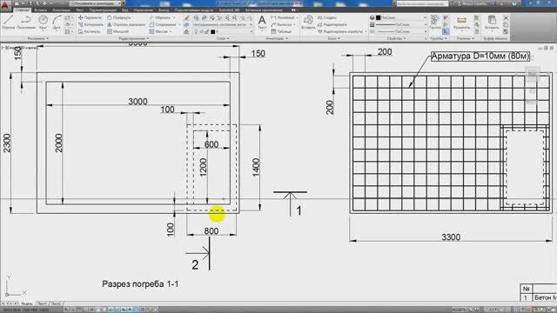Select the Отрезок (Line) tool
The width and height of the screenshot is (557, 313).
[x=9, y=22]
